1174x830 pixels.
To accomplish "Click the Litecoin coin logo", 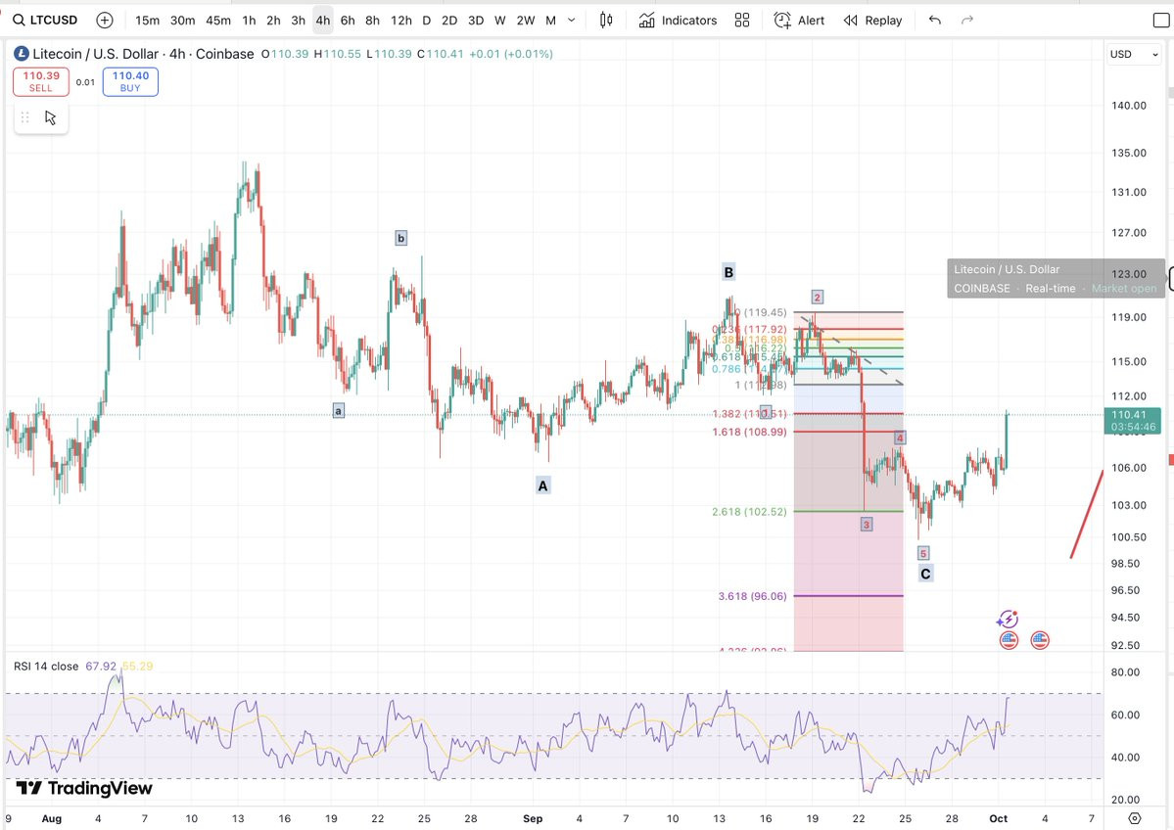I will 21,54.
